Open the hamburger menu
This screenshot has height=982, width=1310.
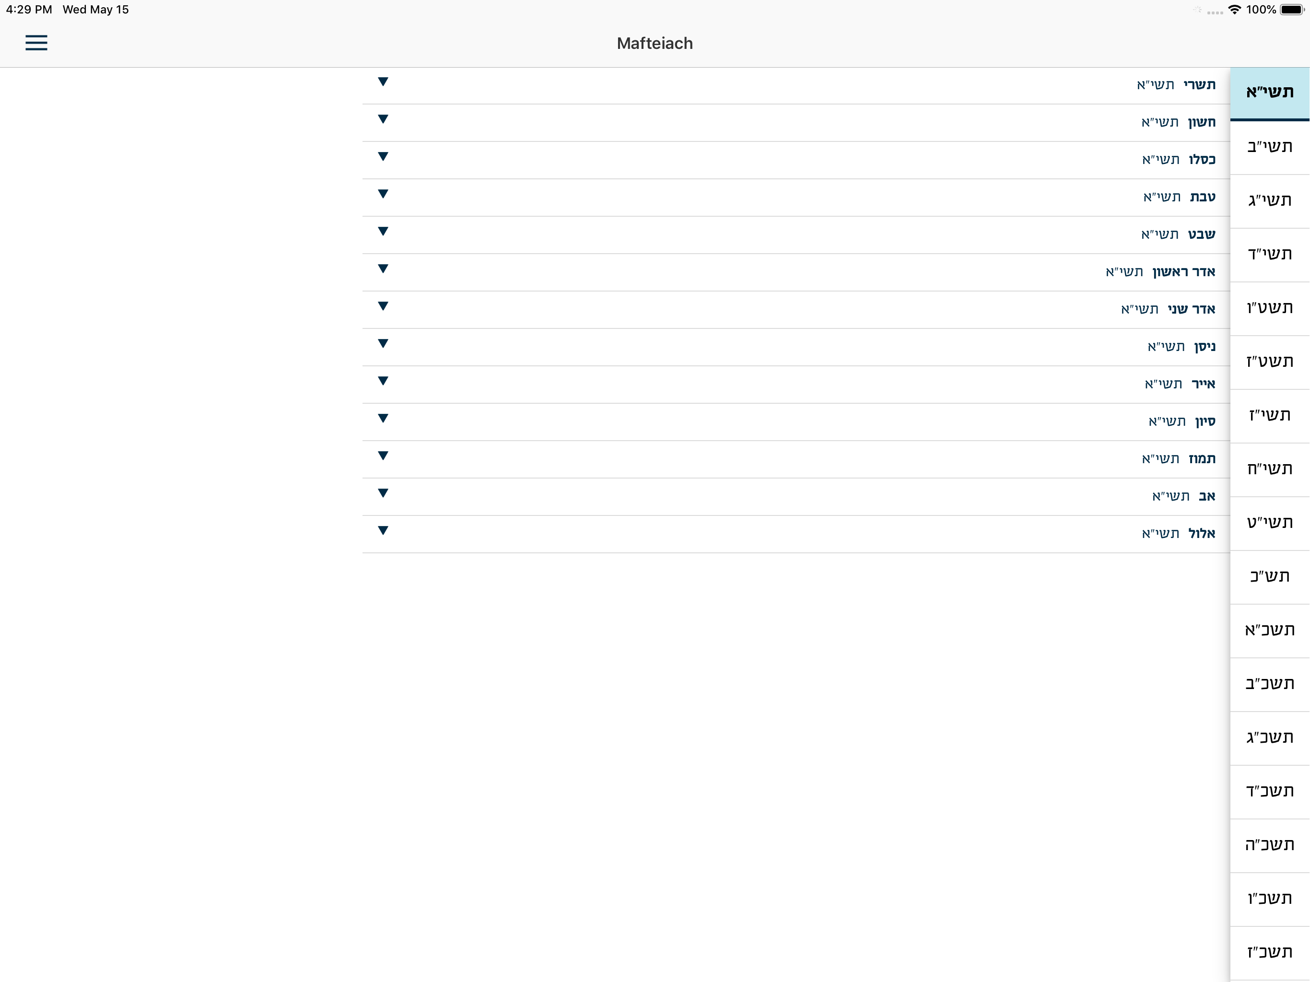click(36, 43)
